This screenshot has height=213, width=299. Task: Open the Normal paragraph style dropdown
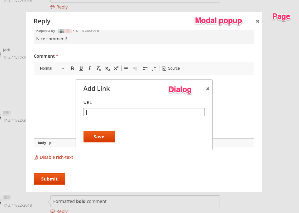(x=51, y=68)
